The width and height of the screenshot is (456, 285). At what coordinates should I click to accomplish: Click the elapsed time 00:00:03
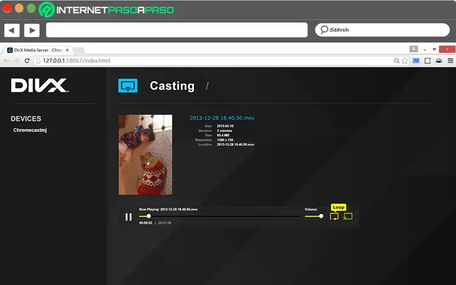(x=145, y=223)
